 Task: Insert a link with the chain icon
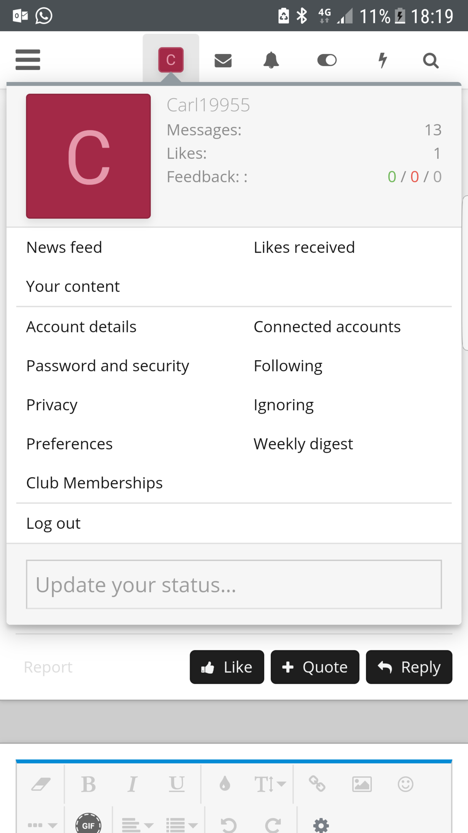(x=317, y=784)
